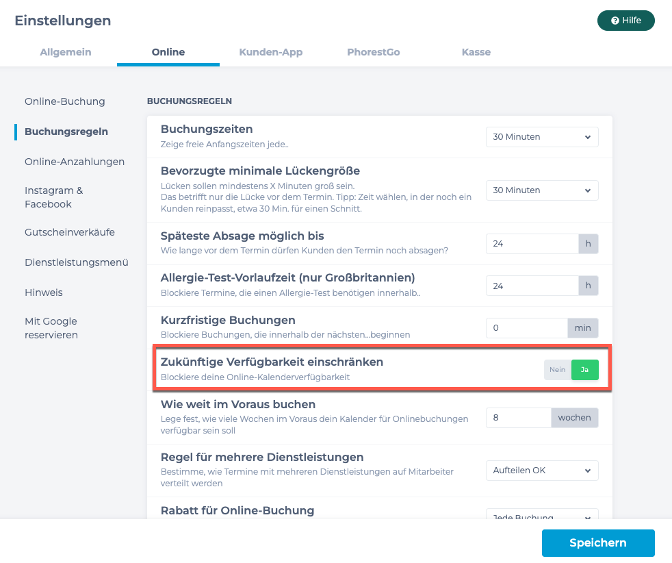Image resolution: width=672 pixels, height=563 pixels.
Task: Switch to the Allgemein tab
Action: click(66, 52)
